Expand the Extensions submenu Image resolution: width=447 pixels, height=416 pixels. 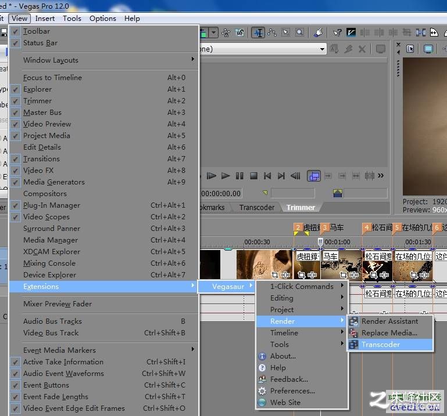(x=104, y=287)
